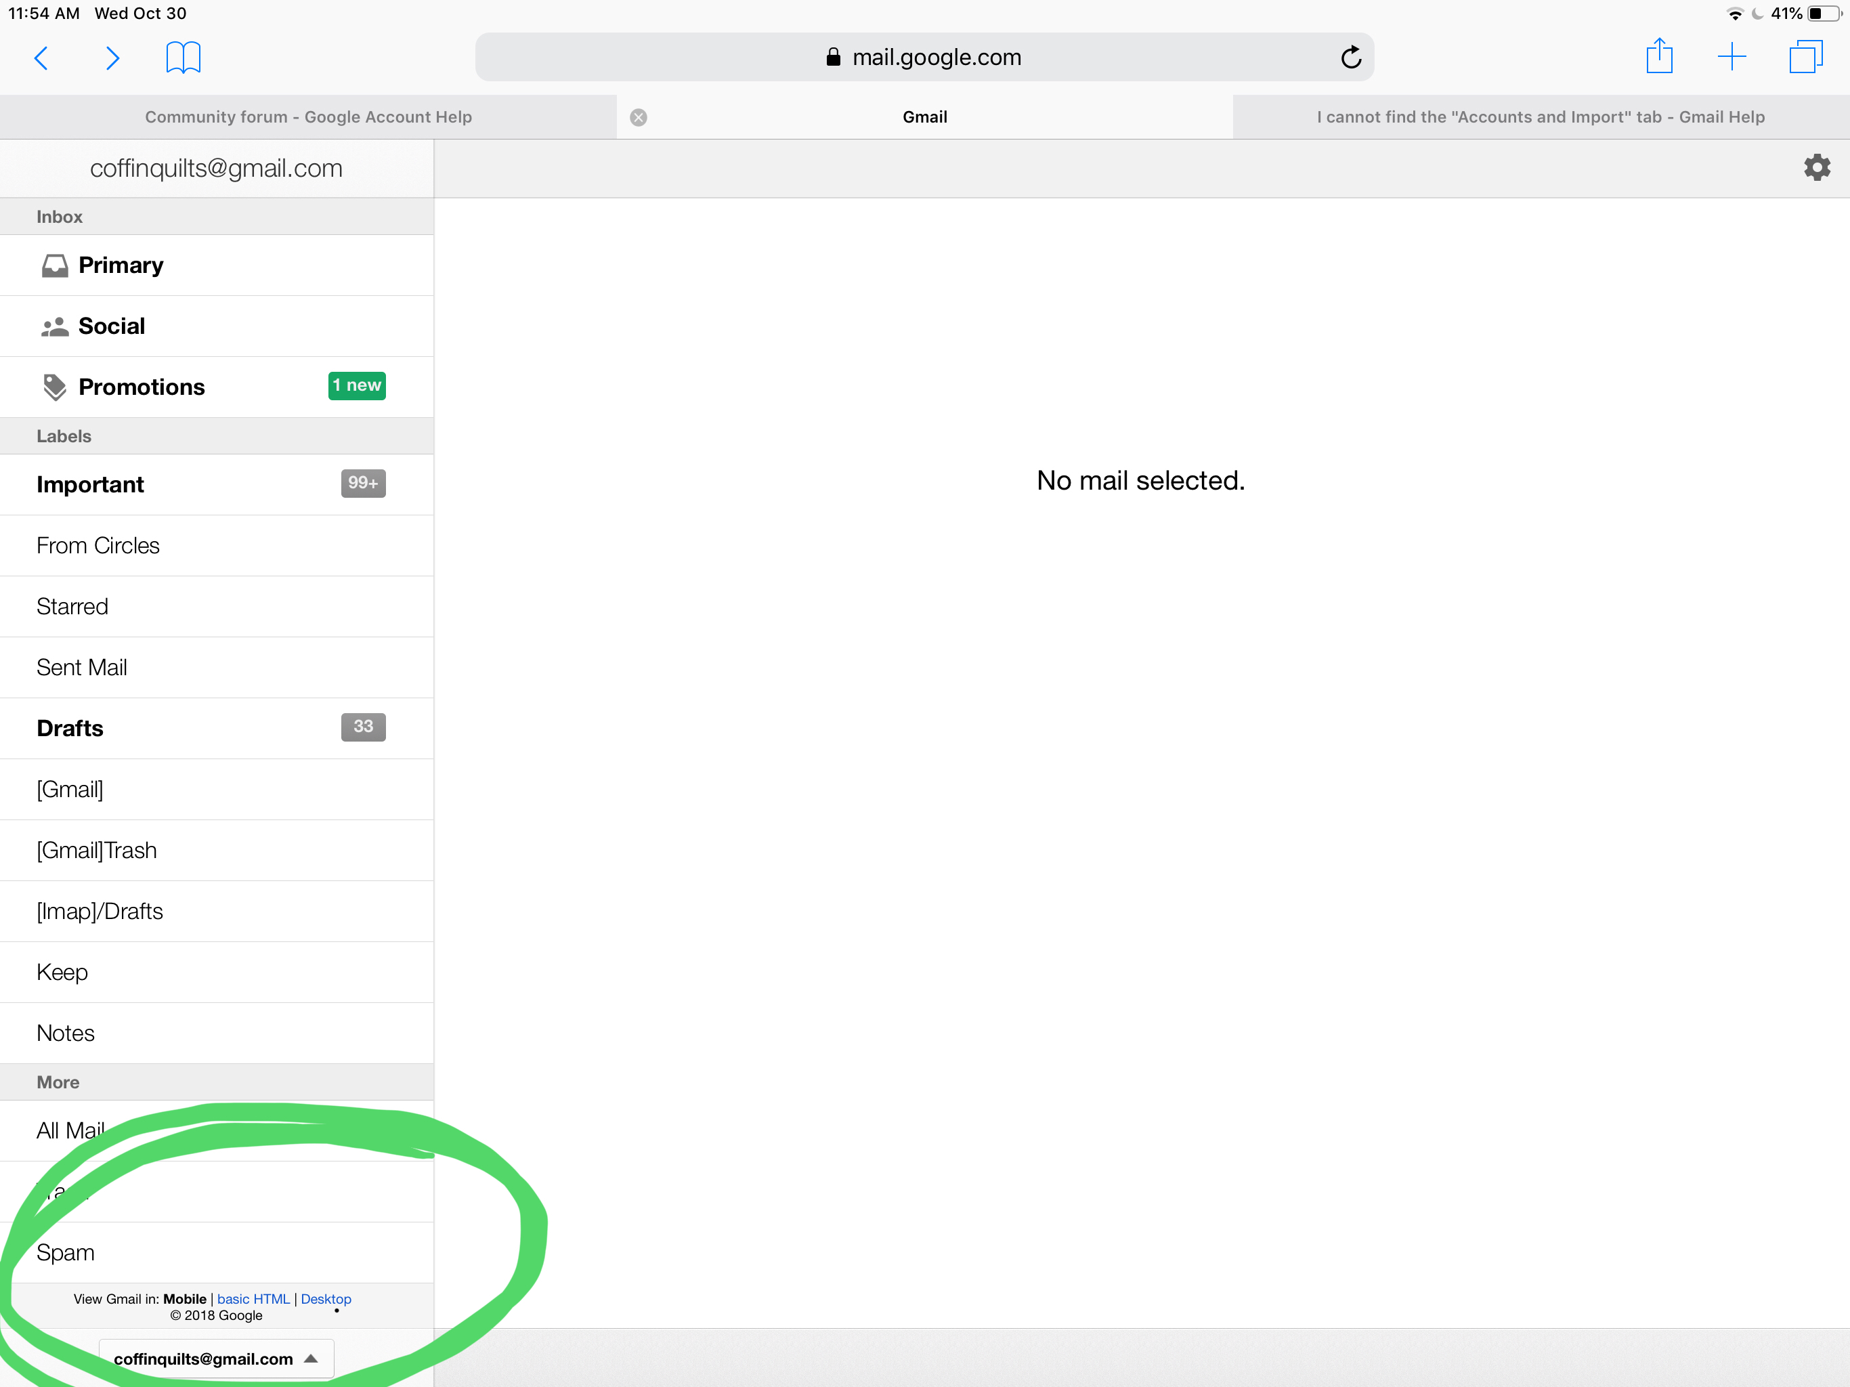Viewport: 1850px width, 1387px height.
Task: Open the Primary inbox icon
Action: point(54,264)
